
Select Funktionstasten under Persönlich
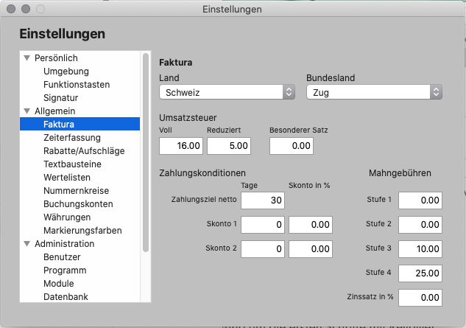point(77,85)
